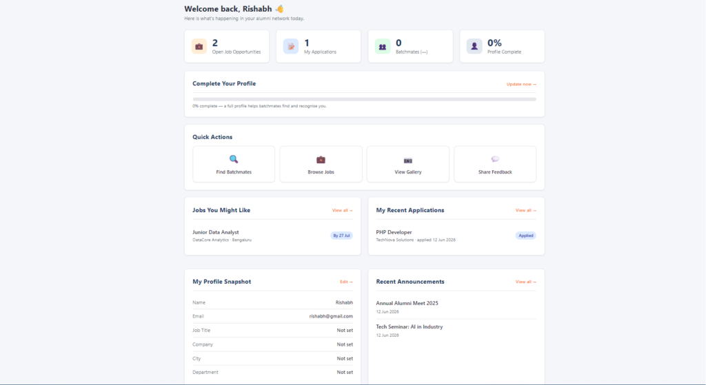Screen dimensions: 706x385
Task: Click the briefcase icon beside Open Job Opportunities
Action: [x=199, y=46]
